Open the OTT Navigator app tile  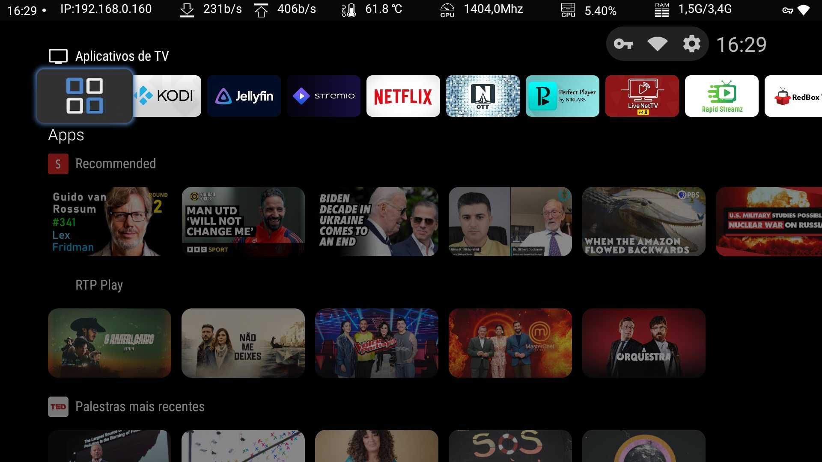(483, 96)
